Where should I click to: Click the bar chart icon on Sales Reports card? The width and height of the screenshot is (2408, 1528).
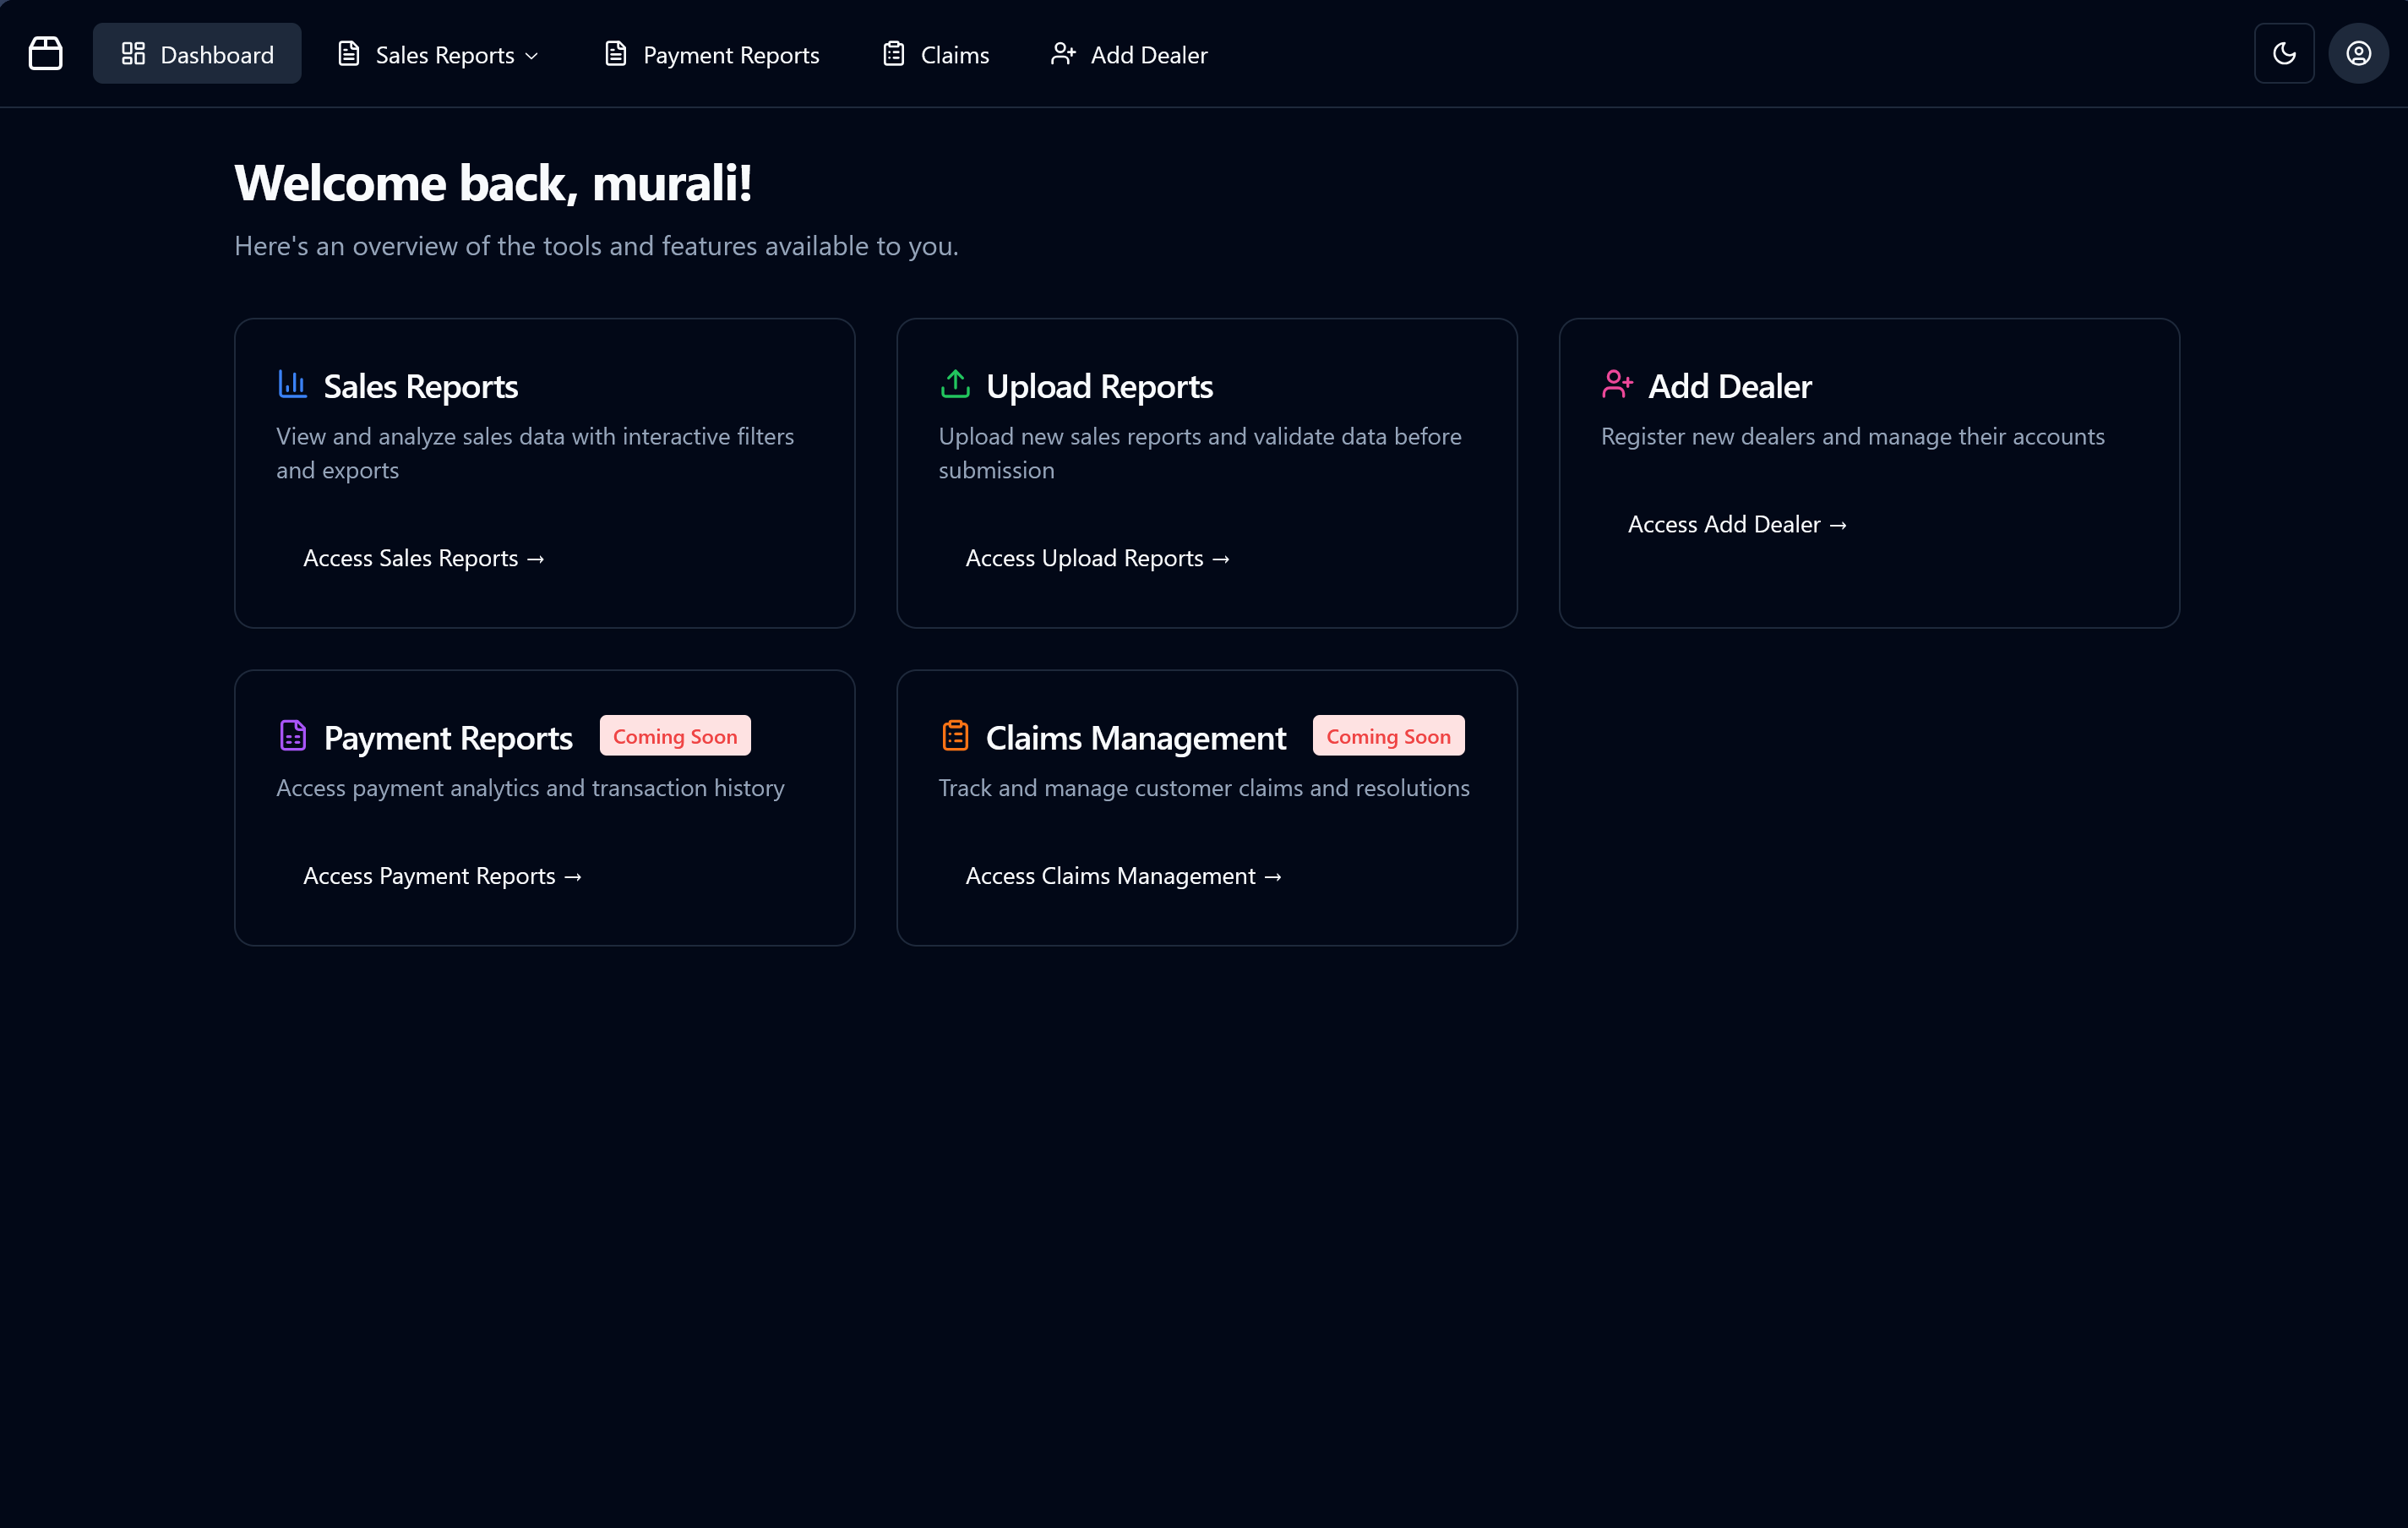click(x=291, y=384)
